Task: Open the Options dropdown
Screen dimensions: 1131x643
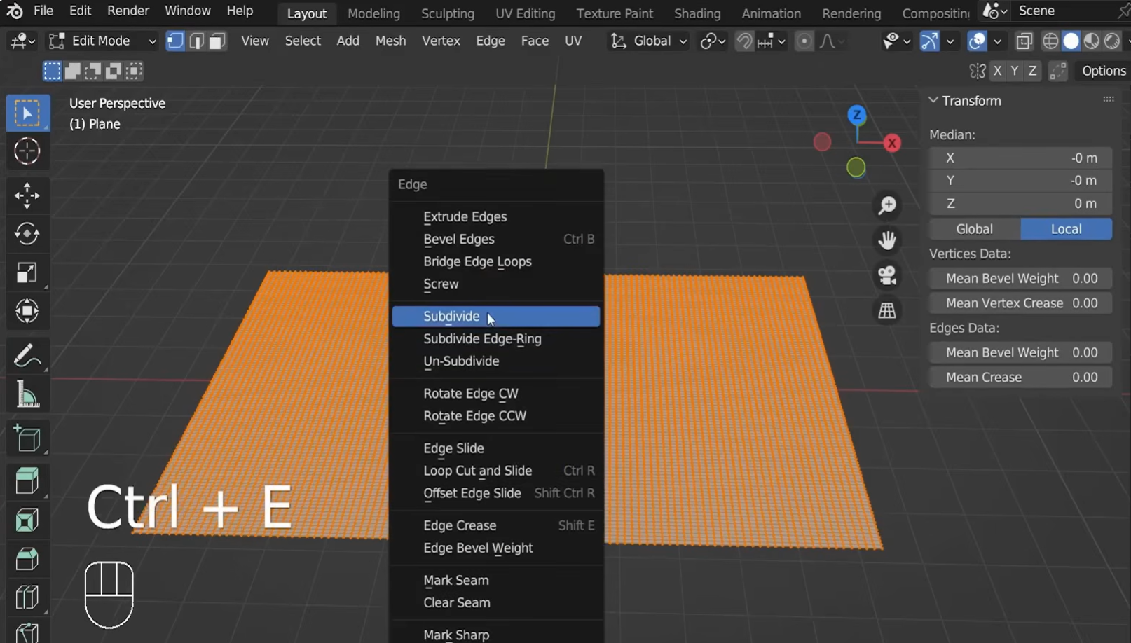Action: tap(1103, 71)
